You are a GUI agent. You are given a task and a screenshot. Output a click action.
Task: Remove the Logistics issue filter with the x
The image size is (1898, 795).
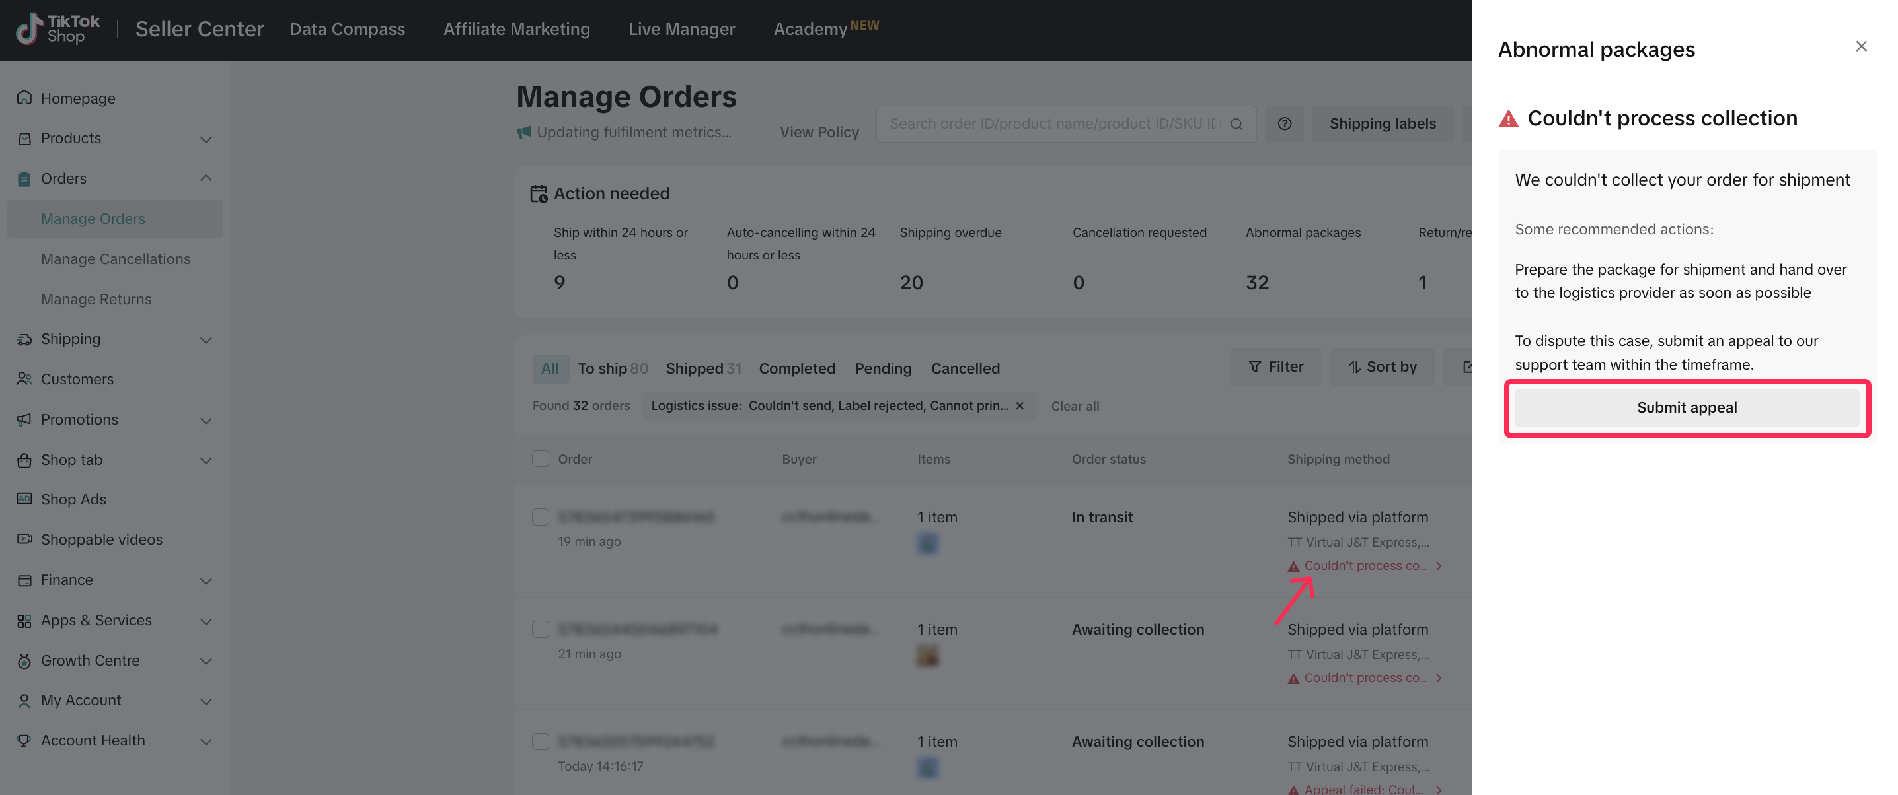[x=1020, y=406]
